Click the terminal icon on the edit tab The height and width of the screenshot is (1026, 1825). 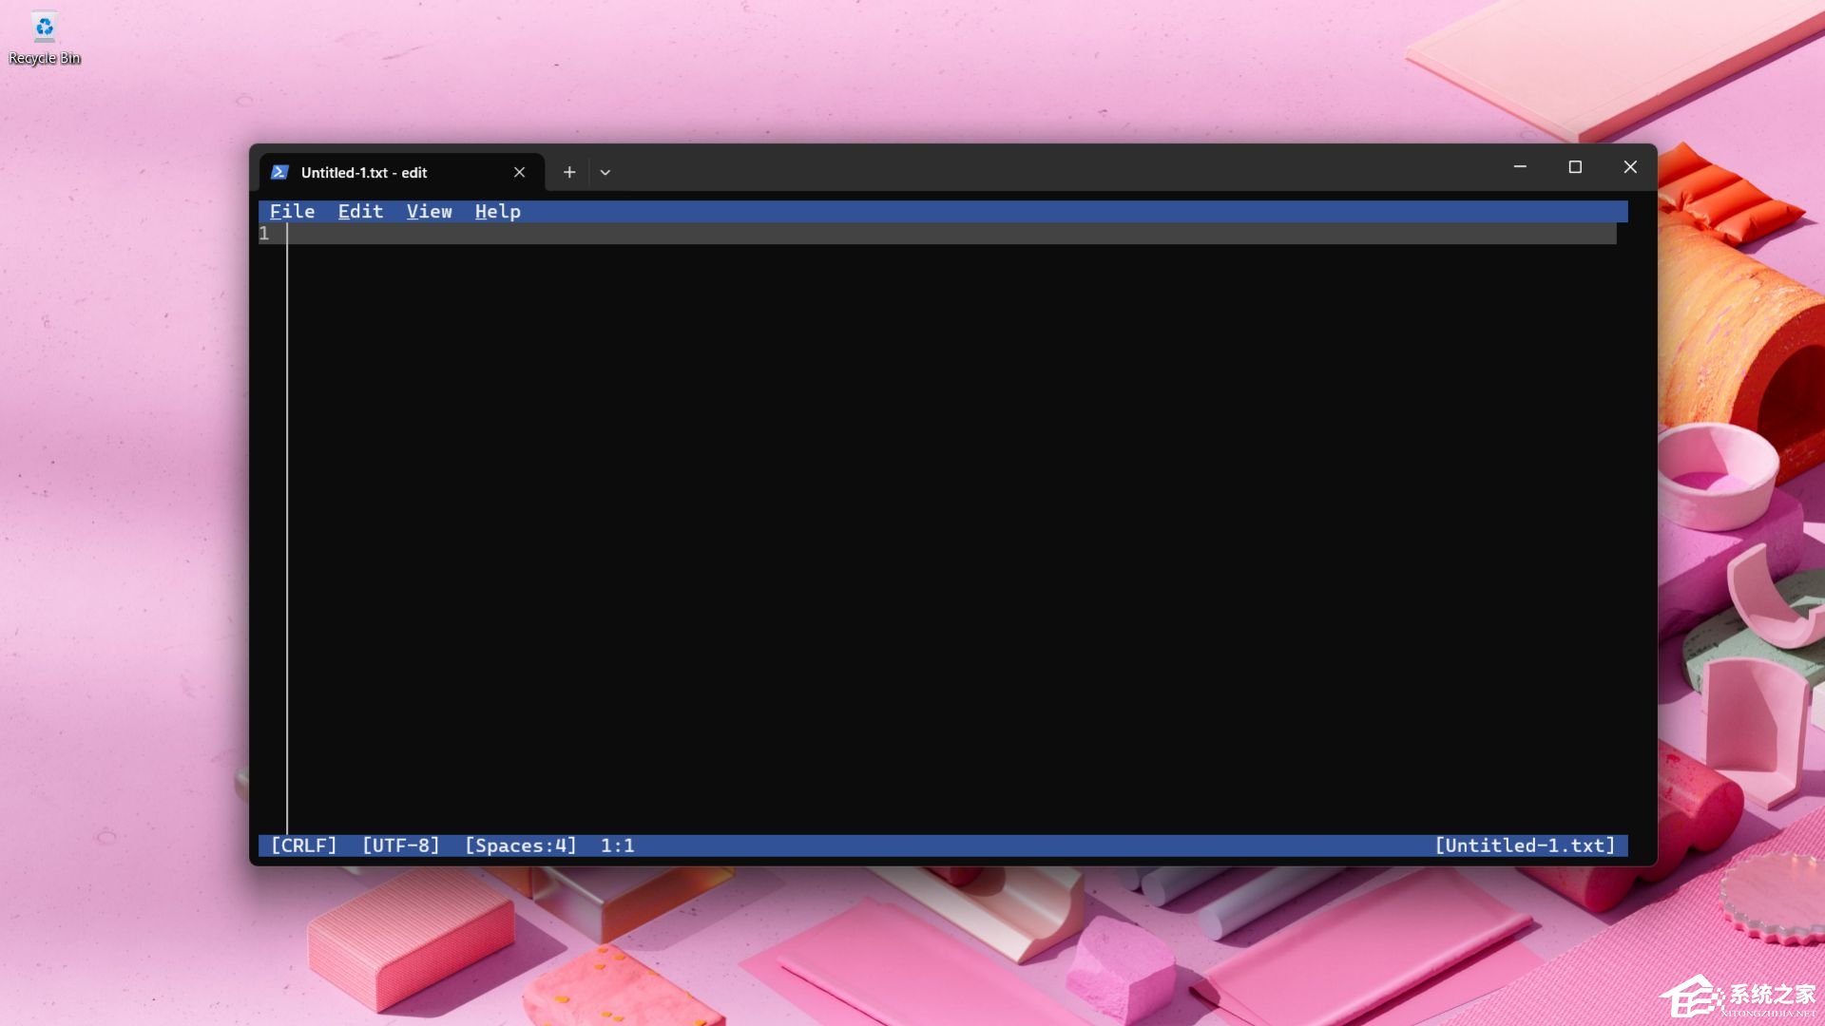(279, 172)
